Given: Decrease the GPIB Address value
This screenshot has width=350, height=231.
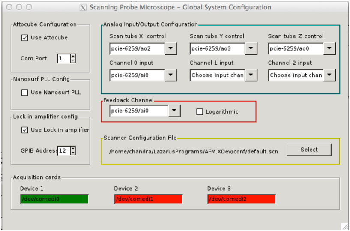Looking at the screenshot, I should tap(73, 153).
